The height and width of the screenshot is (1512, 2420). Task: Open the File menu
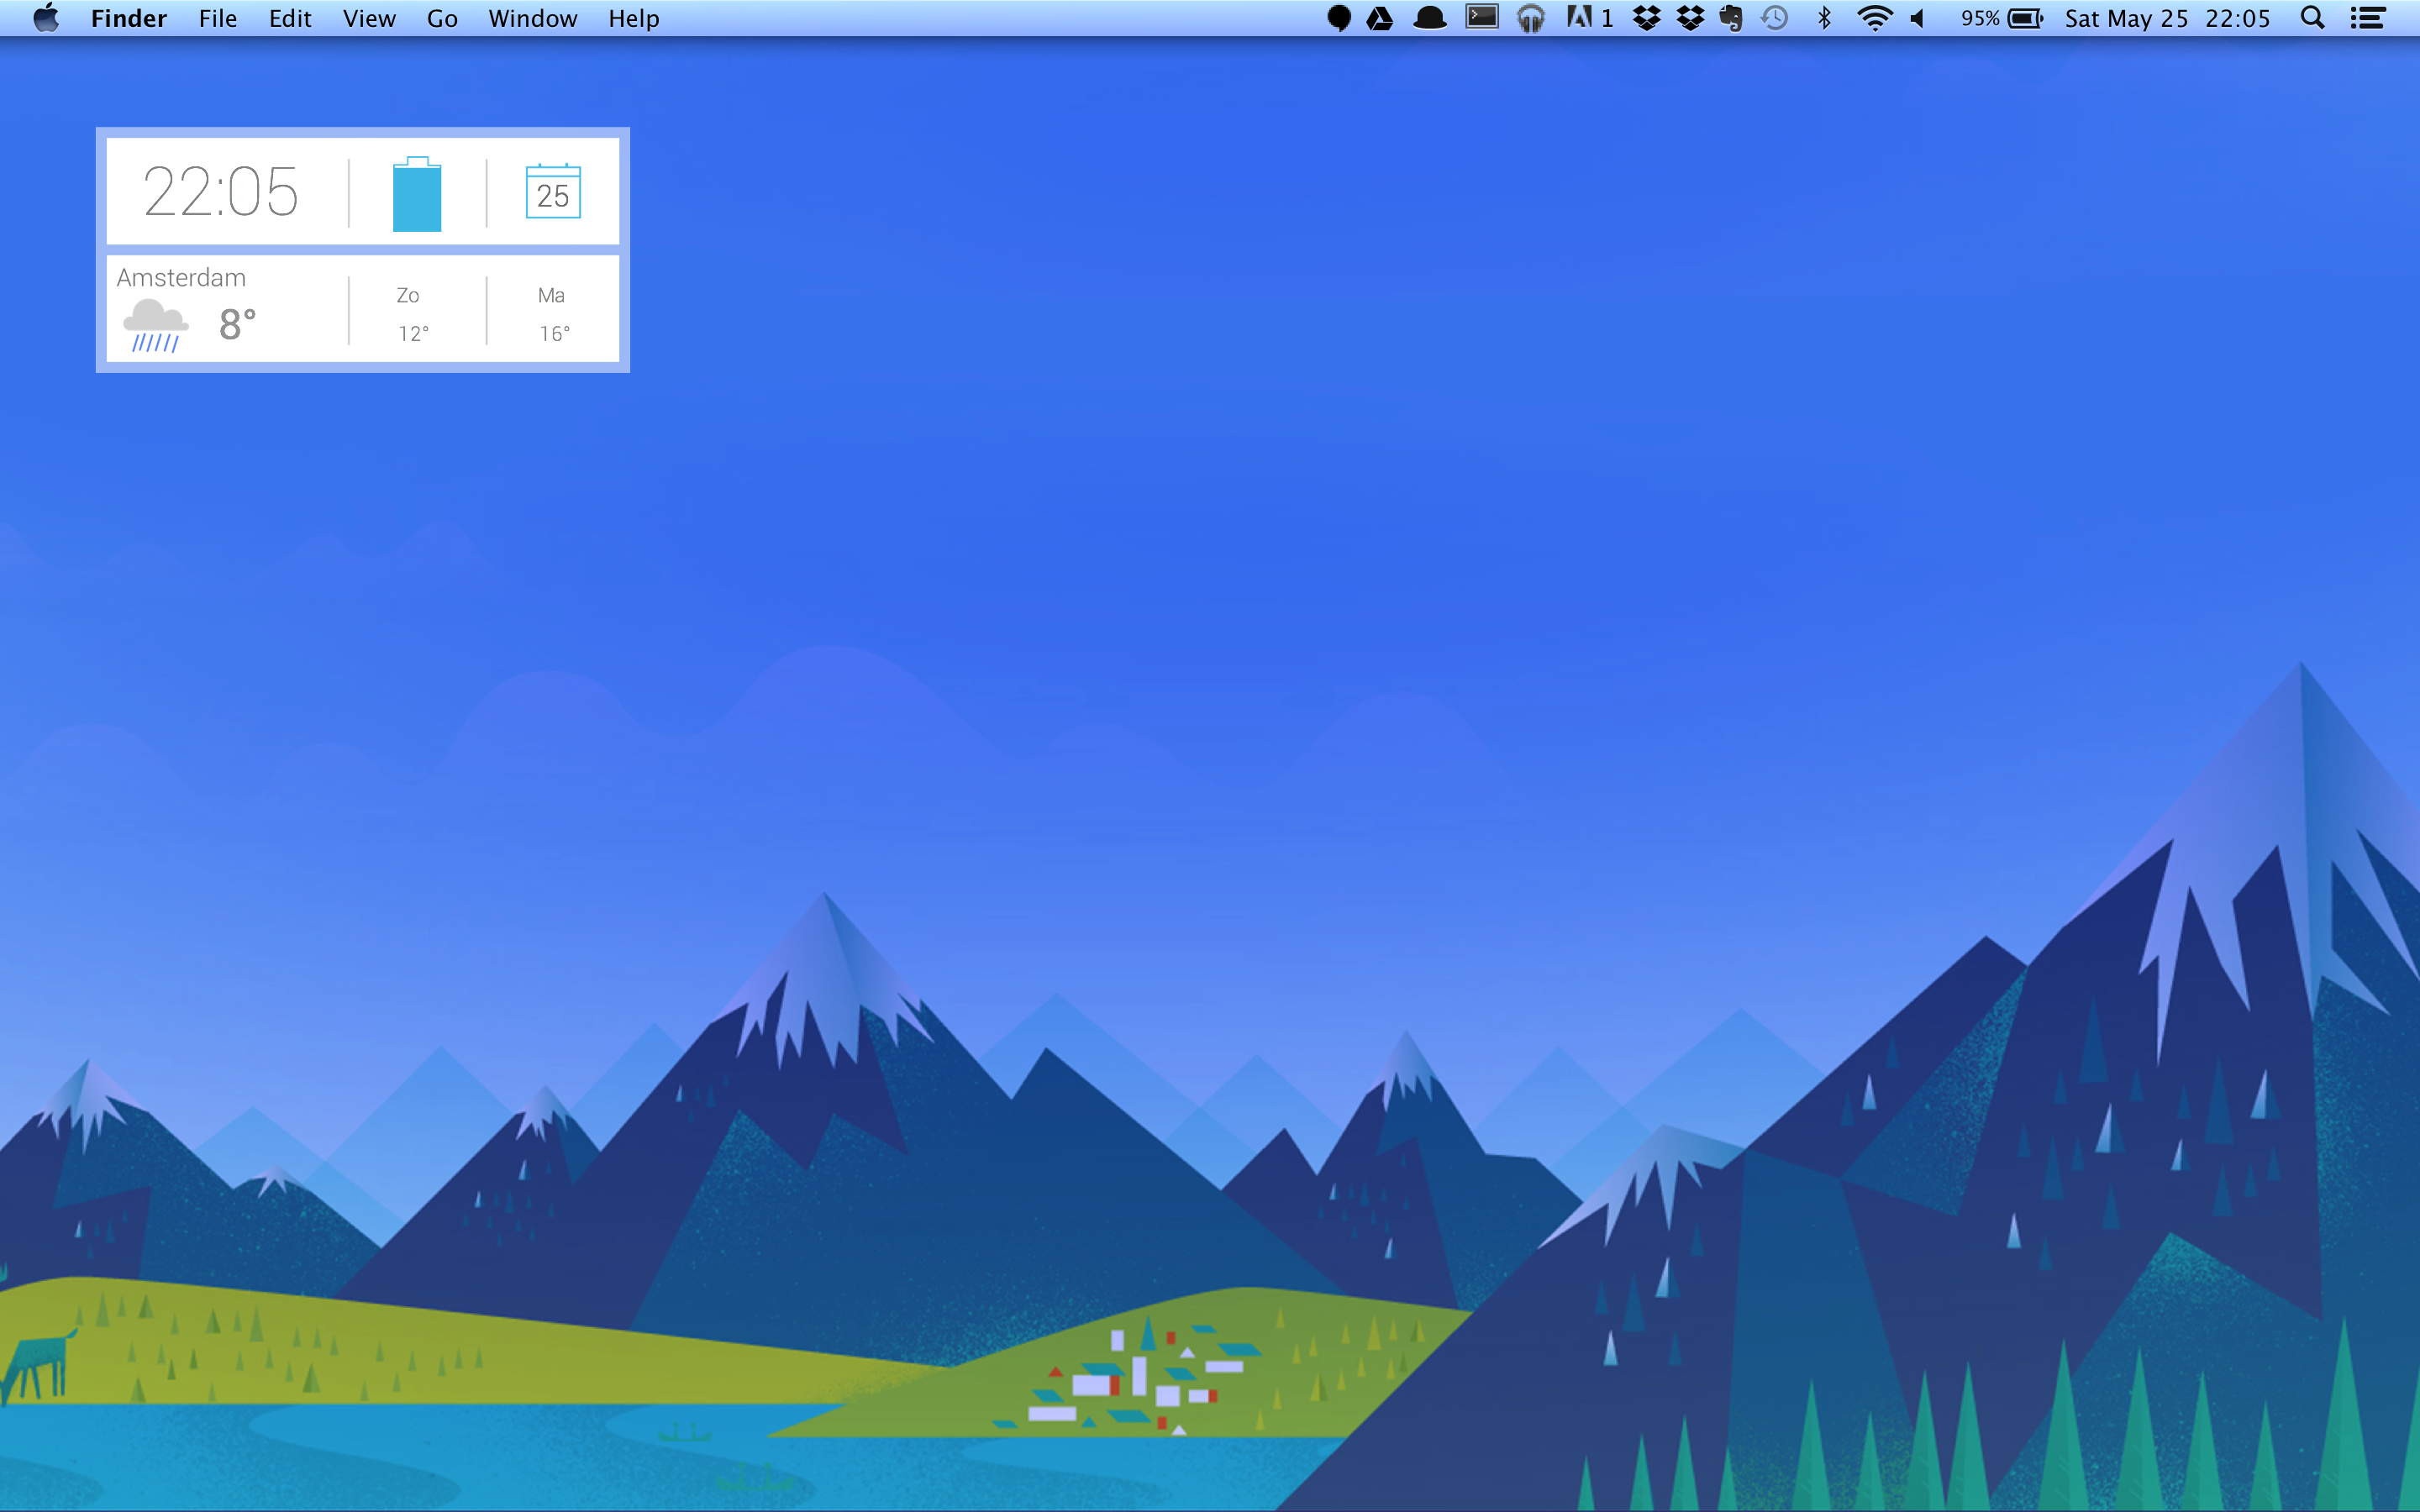(218, 19)
